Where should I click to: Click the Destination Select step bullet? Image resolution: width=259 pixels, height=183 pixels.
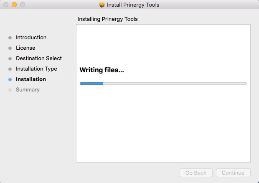pyautogui.click(x=10, y=58)
